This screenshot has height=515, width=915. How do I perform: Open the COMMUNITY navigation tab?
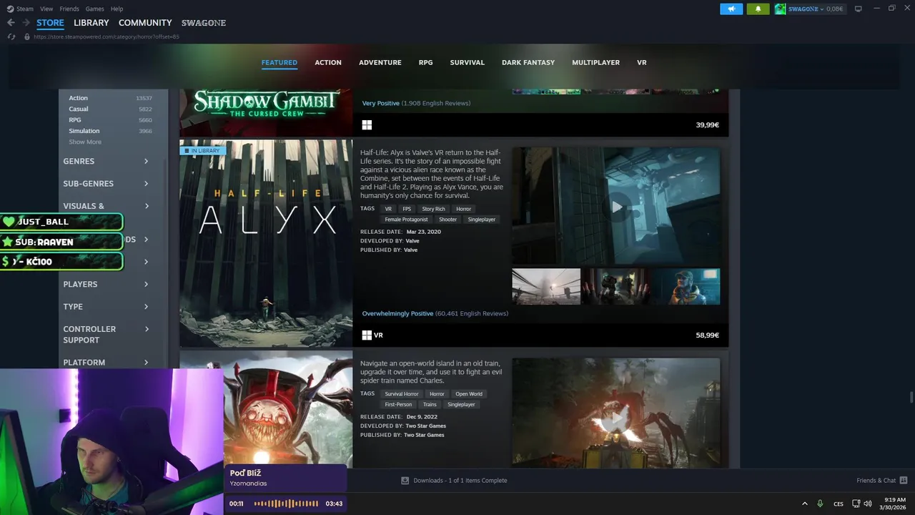[x=145, y=23]
